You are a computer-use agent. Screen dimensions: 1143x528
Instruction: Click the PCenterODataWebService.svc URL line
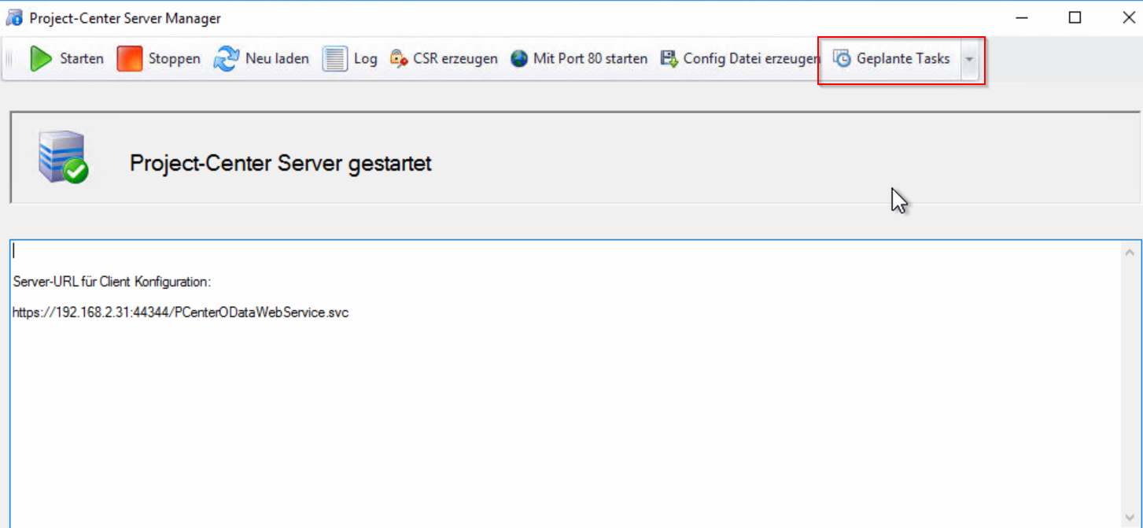(180, 312)
